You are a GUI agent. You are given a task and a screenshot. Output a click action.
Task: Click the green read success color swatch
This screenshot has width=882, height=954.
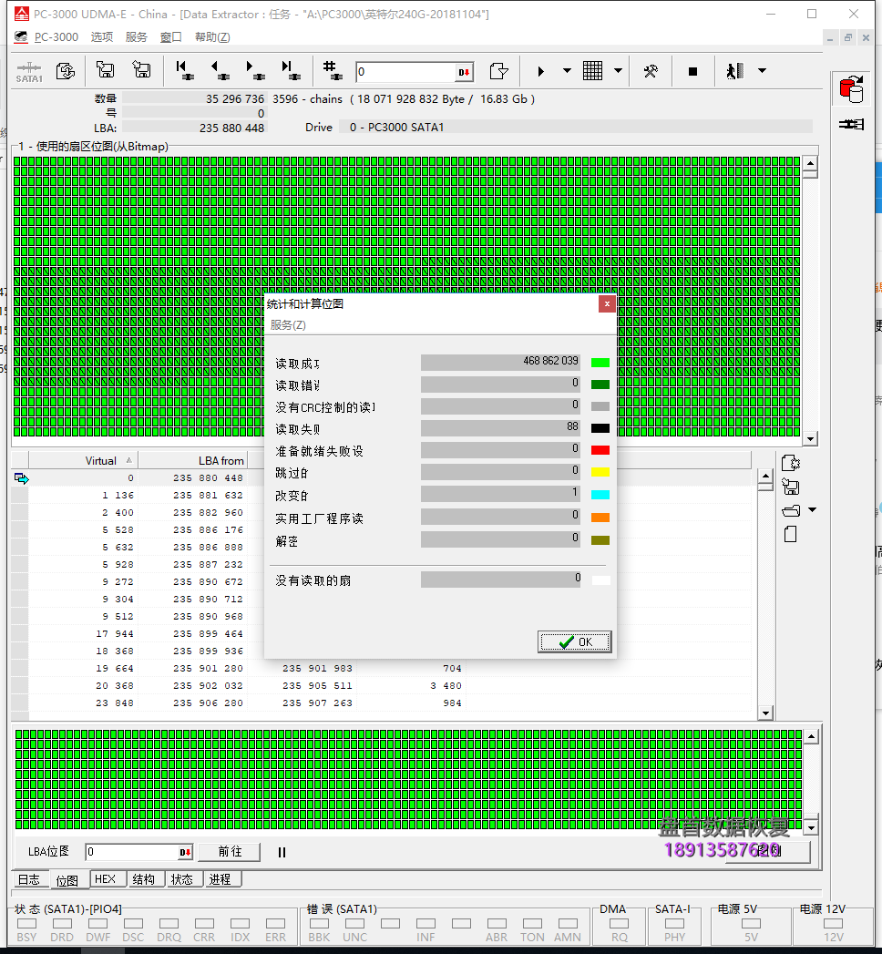pos(600,362)
